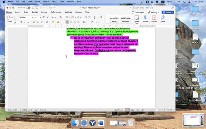Open the Editing mode dropdown

154,12
